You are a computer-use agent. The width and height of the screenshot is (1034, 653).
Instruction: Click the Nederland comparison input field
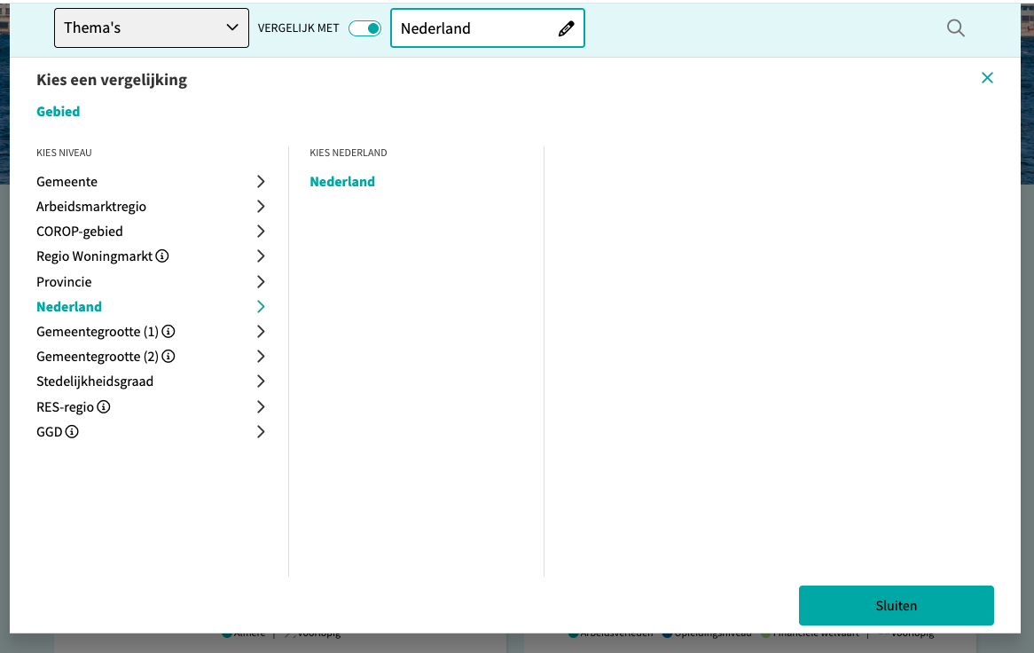474,28
